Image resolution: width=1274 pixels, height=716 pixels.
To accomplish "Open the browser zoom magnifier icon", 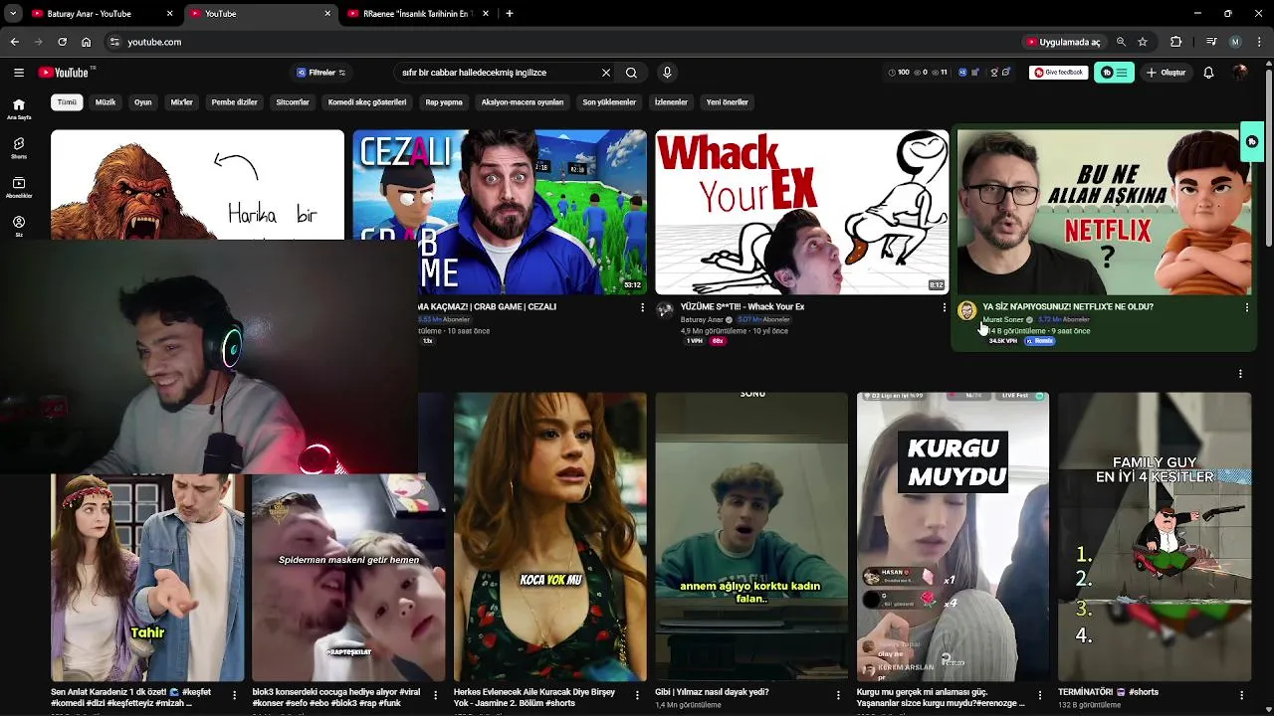I will click(x=1121, y=42).
